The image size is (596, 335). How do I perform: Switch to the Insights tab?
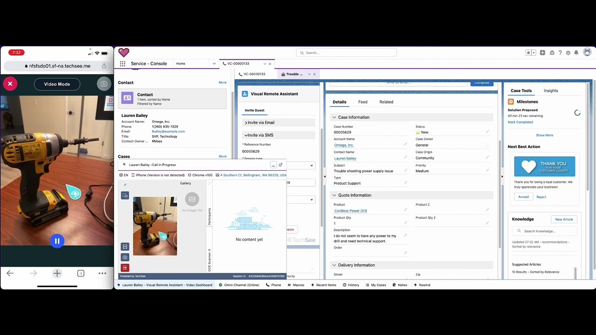click(551, 91)
